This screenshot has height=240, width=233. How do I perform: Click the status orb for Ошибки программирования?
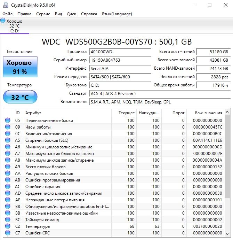(x=8, y=180)
